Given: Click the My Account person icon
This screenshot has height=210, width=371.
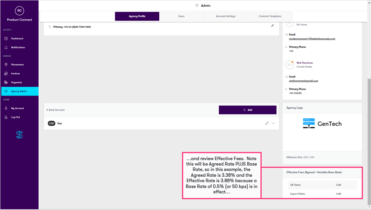Looking at the screenshot, I should point(6,108).
